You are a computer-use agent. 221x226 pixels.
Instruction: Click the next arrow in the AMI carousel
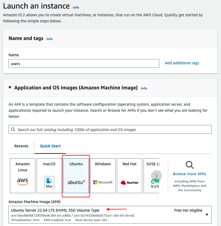[x=157, y=176]
